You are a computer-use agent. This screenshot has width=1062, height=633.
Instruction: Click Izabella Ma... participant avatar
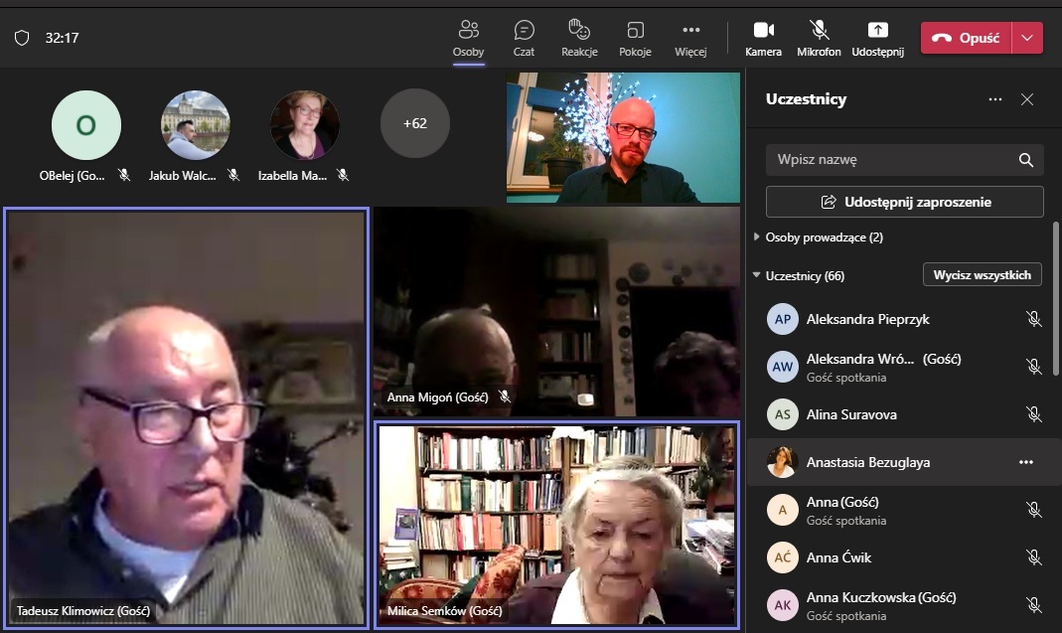(305, 125)
